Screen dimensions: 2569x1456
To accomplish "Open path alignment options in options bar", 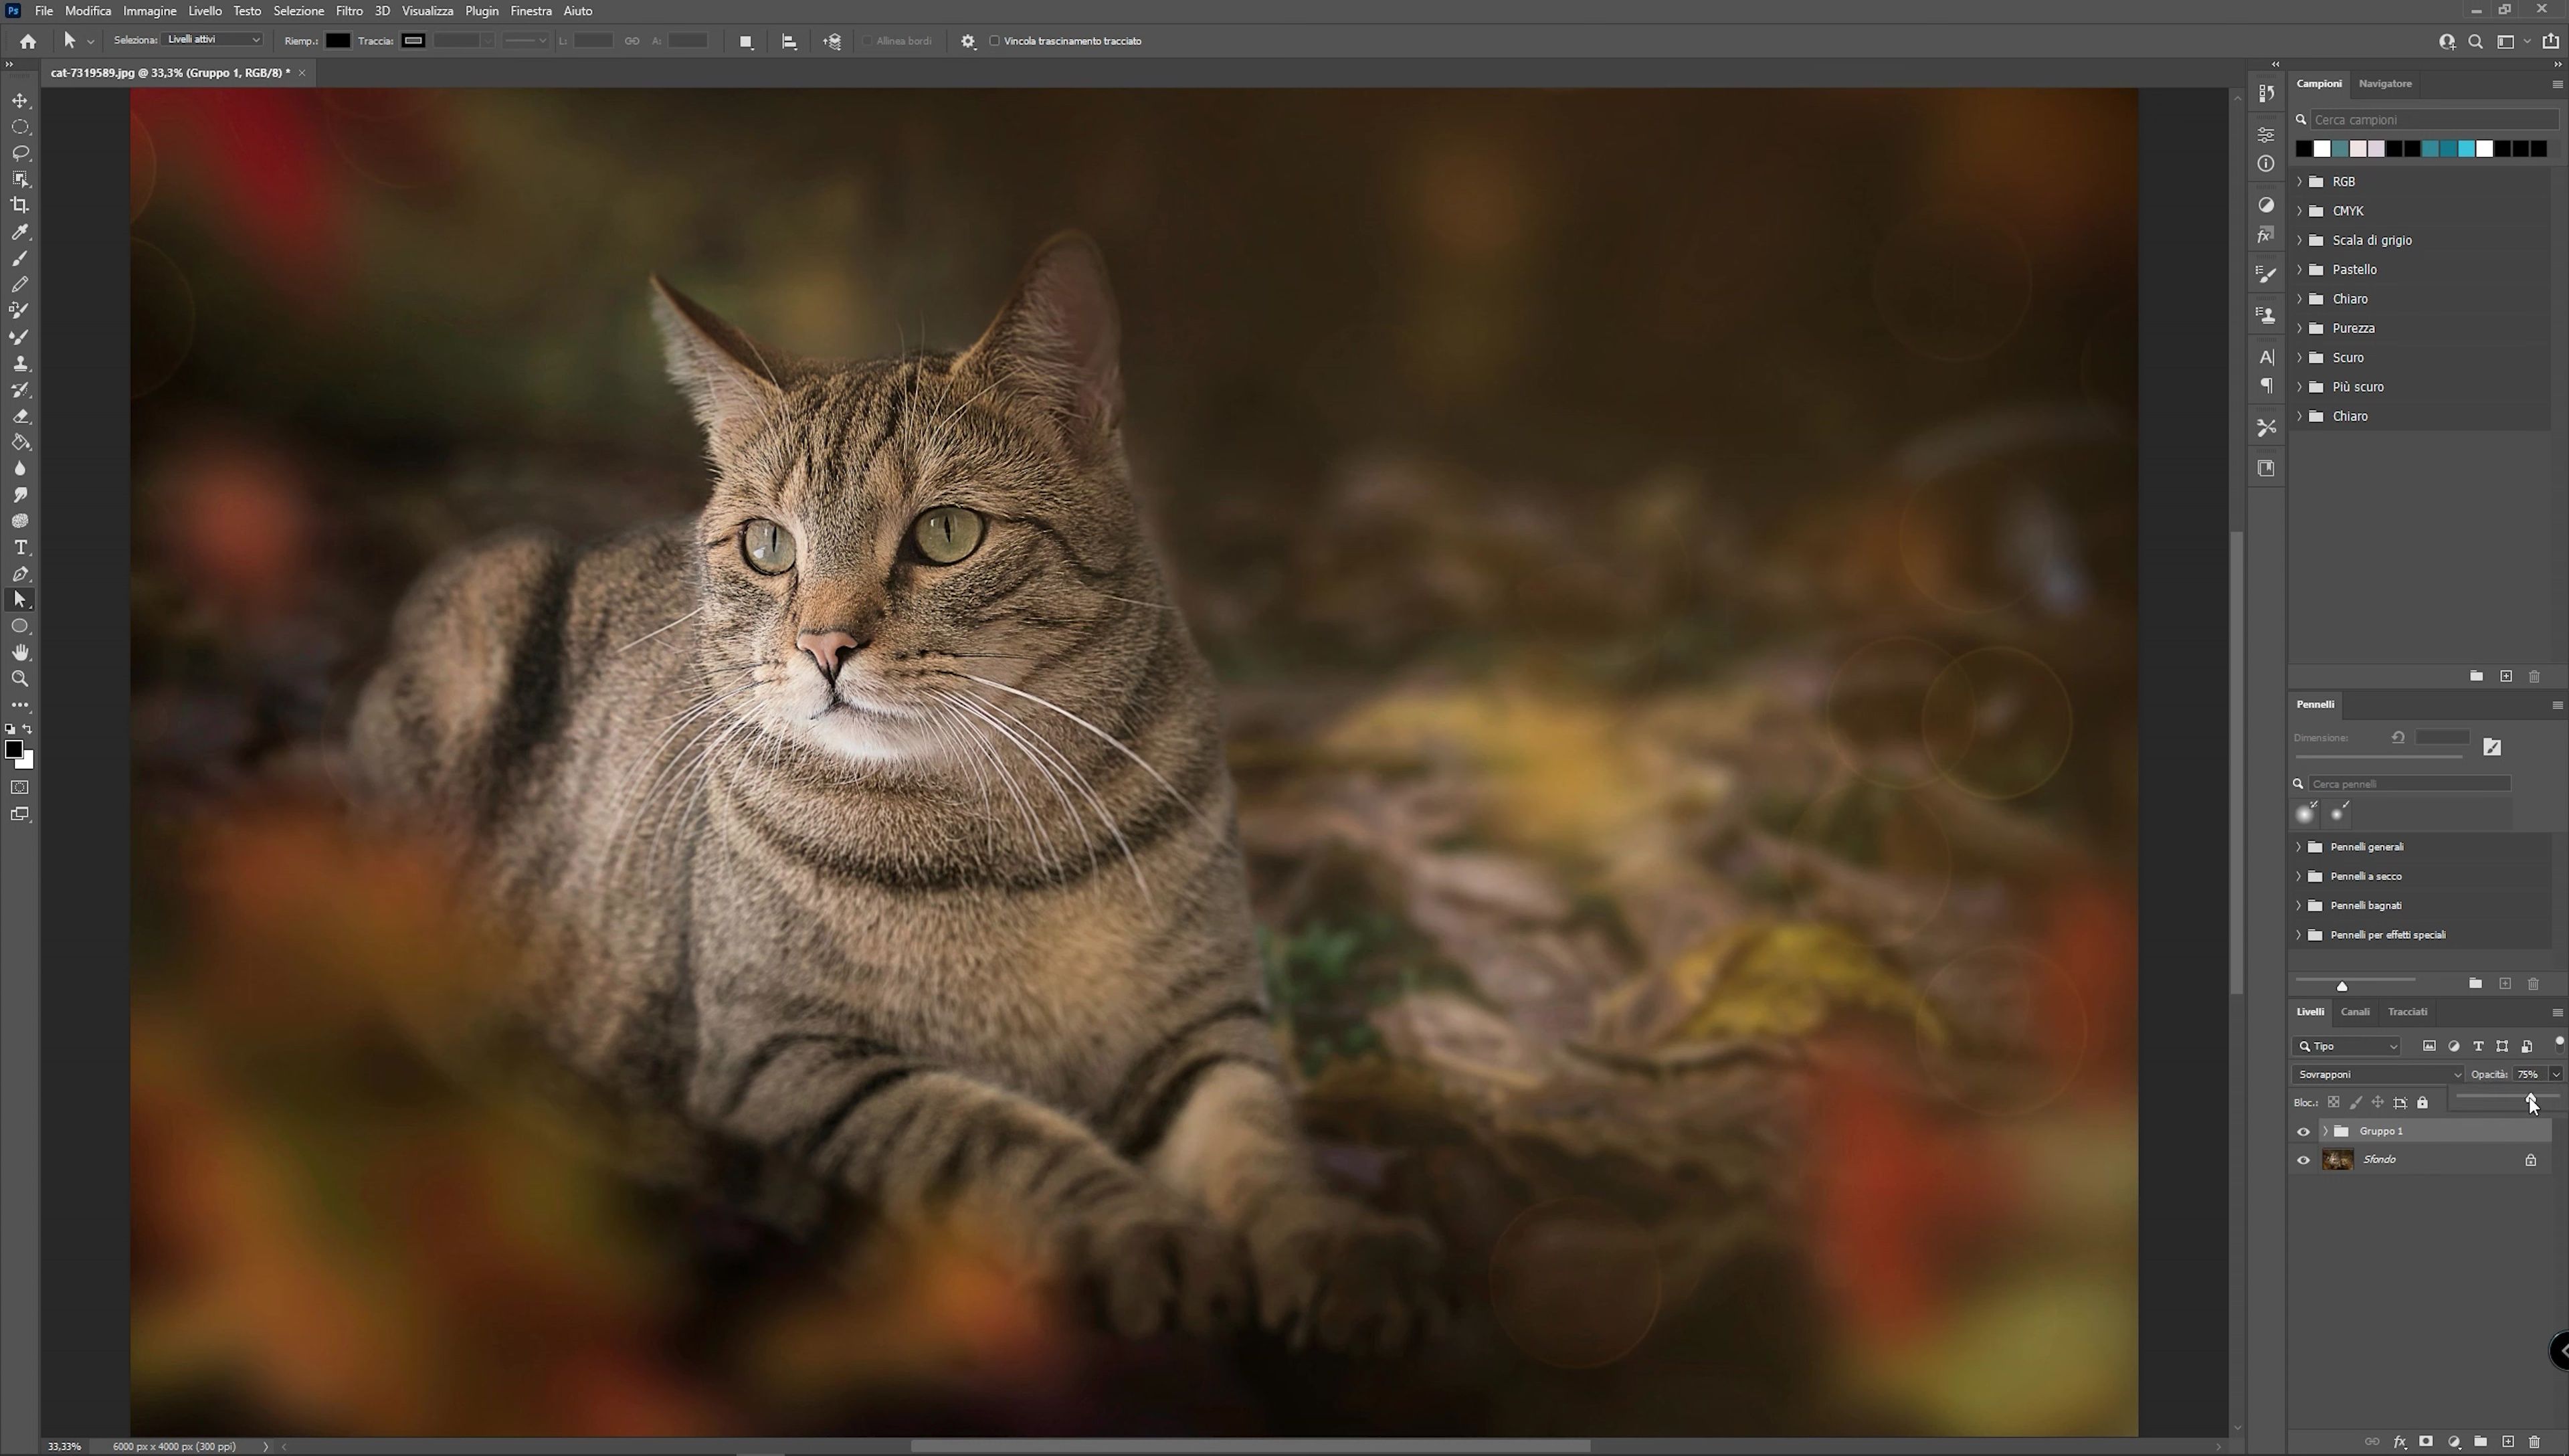I will coord(789,41).
